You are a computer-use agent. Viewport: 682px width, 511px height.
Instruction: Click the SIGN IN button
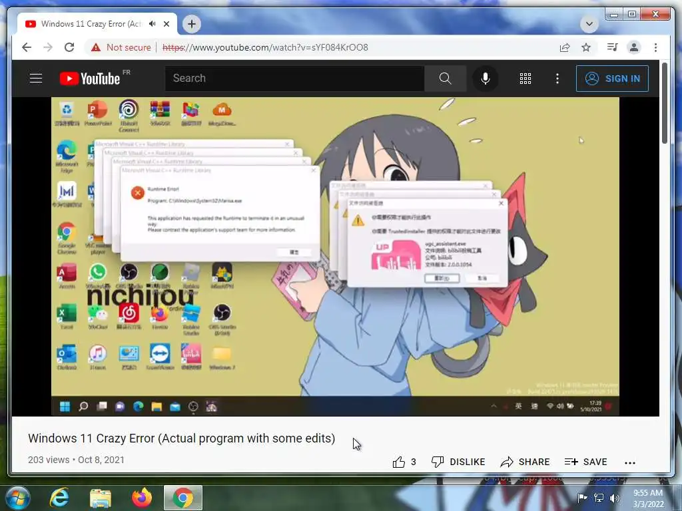(612, 79)
